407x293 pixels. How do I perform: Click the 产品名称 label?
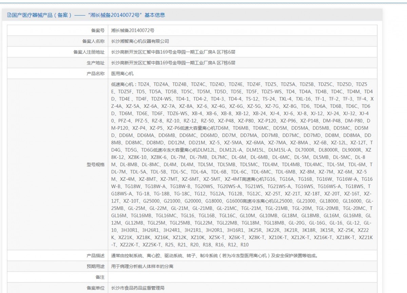point(96,74)
